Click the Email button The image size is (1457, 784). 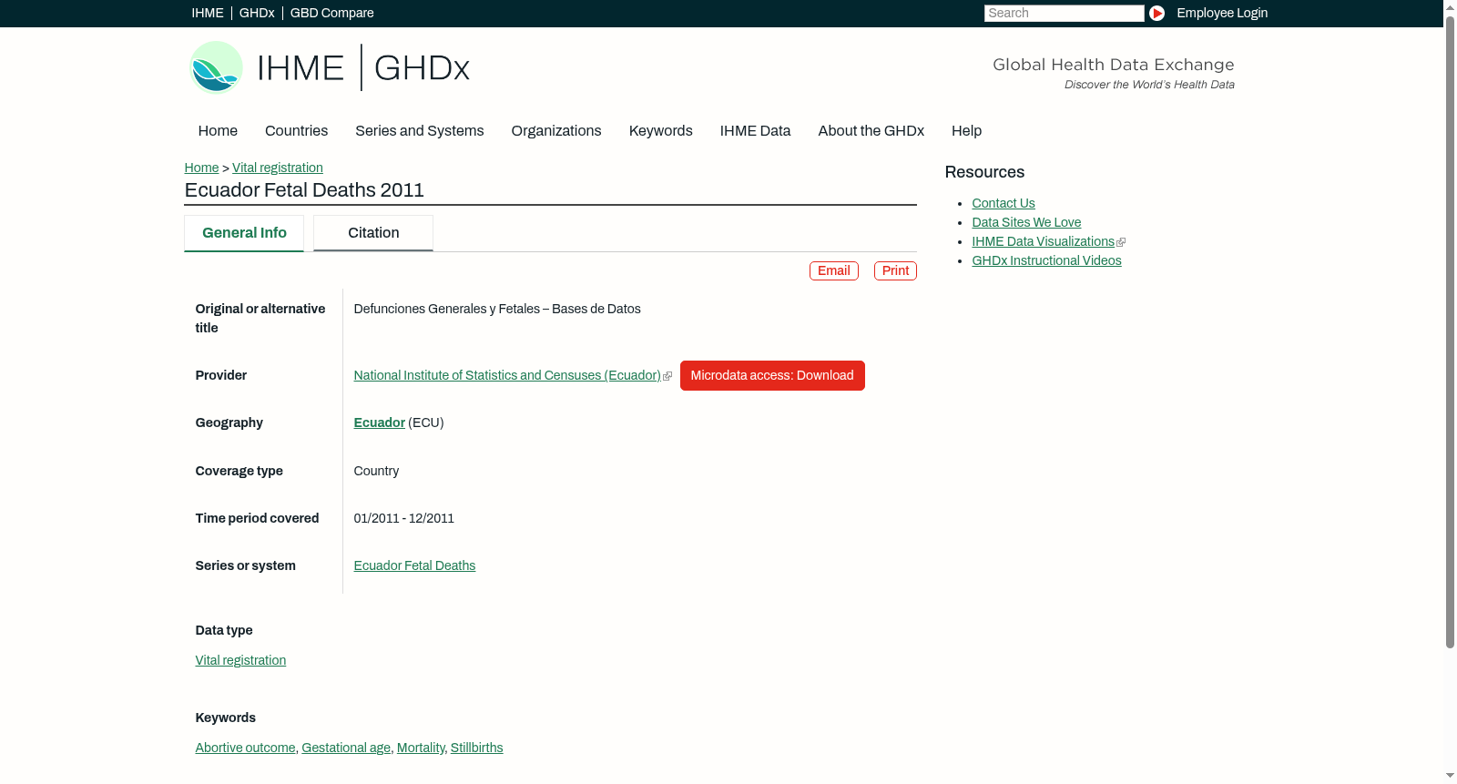[x=834, y=270]
